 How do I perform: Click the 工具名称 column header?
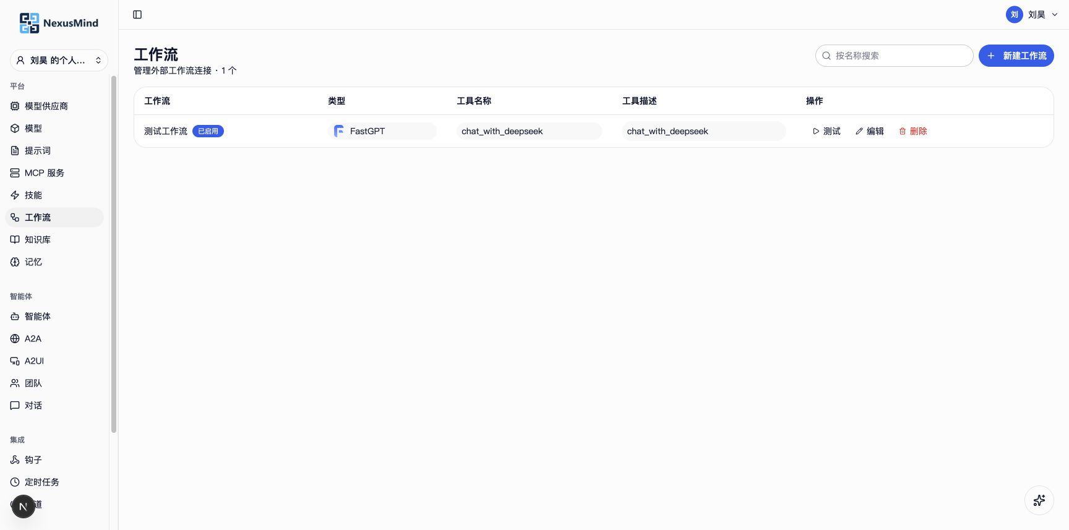474,101
